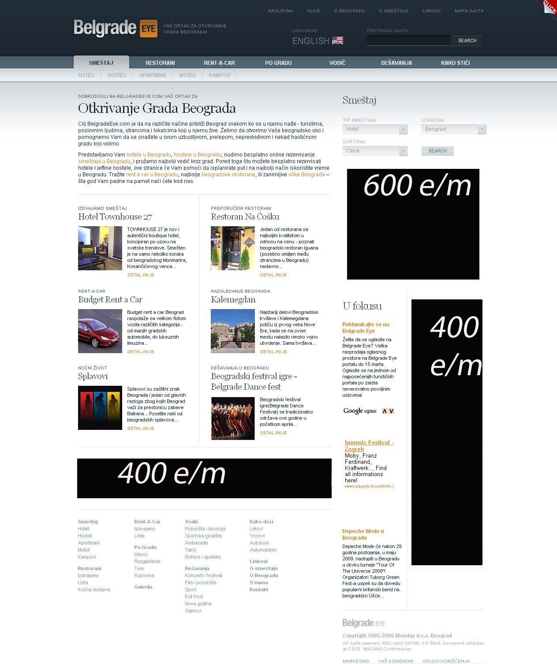Screen dimensions: 557x664
Task: Open the Dešavanja main menu tab
Action: coord(396,63)
